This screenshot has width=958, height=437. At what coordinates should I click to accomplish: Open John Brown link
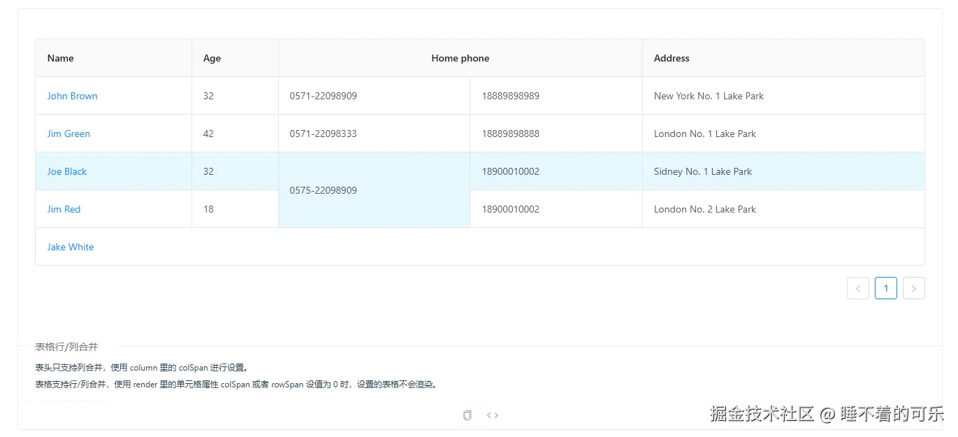73,96
